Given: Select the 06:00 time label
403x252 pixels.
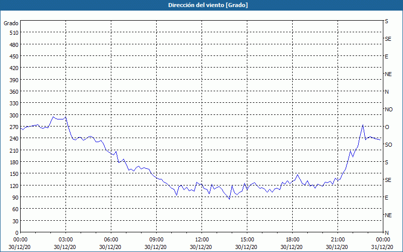Looking at the screenshot, I should pos(111,240).
